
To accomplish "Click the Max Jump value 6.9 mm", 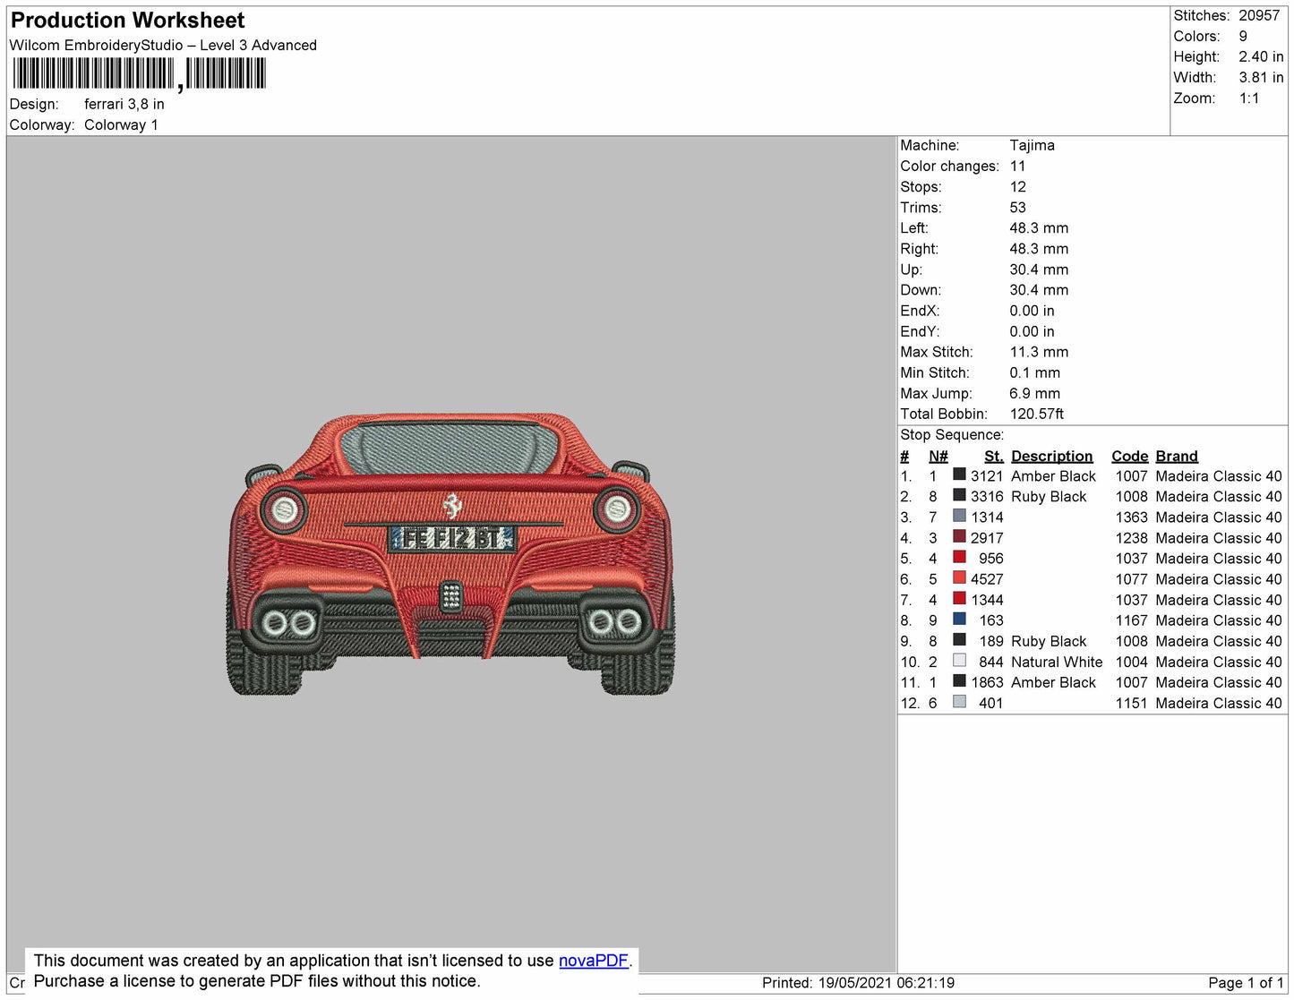I will pyautogui.click(x=1034, y=393).
